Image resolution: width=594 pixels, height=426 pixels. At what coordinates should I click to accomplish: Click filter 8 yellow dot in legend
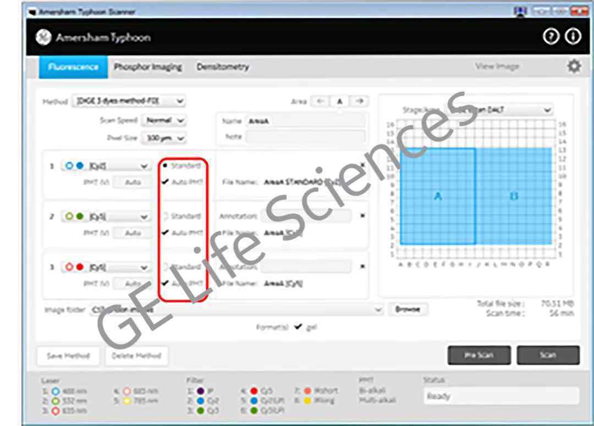tap(307, 401)
